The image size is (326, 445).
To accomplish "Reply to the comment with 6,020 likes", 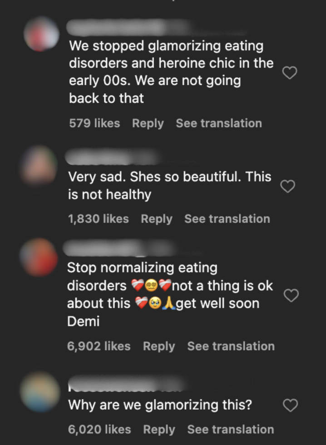I will tap(158, 429).
